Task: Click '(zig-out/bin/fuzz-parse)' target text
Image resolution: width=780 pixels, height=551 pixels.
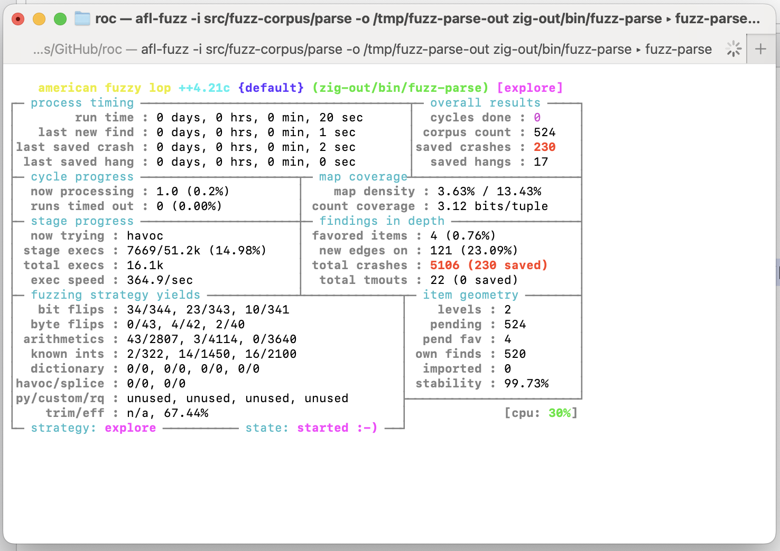Action: click(x=401, y=88)
